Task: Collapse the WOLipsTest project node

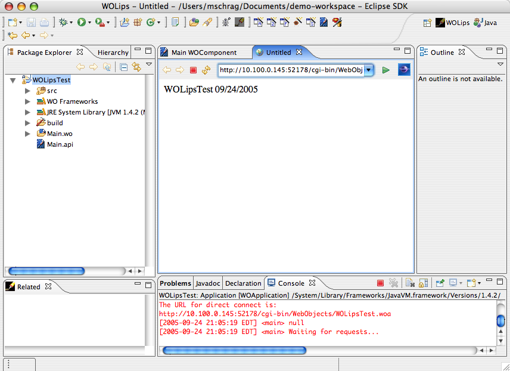Action: tap(13, 80)
